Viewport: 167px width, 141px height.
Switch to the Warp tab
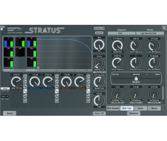point(154,108)
